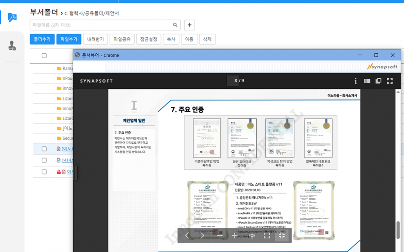Show document info in viewer
404x252 pixels.
356,81
